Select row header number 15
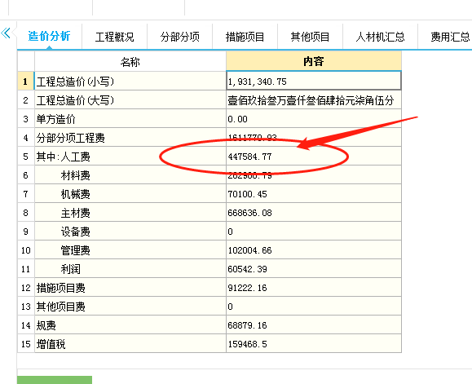Screen dimensions: 472x384 (x=25, y=344)
